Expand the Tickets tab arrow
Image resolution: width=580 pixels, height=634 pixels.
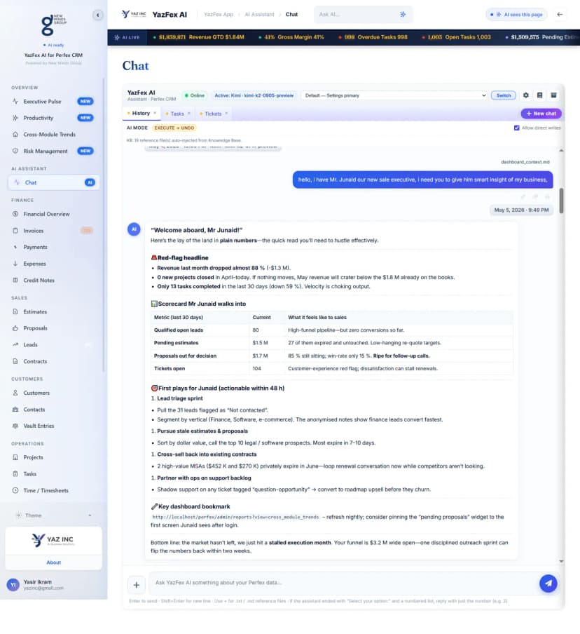coord(226,114)
